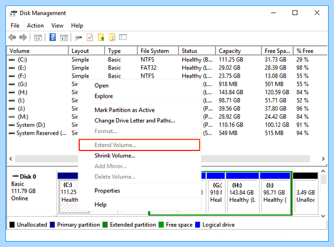Choose Explore from the context menu

140,96
